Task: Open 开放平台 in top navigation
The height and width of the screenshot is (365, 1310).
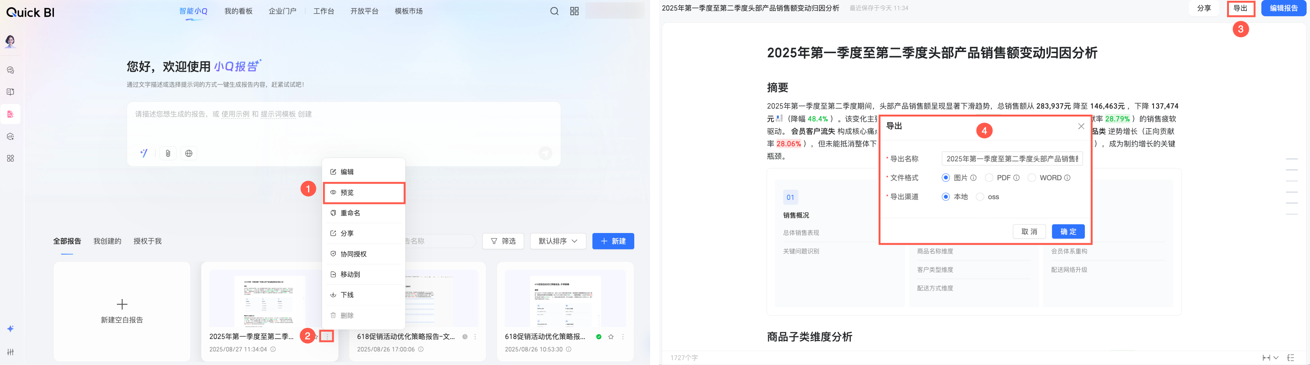Action: pyautogui.click(x=364, y=11)
